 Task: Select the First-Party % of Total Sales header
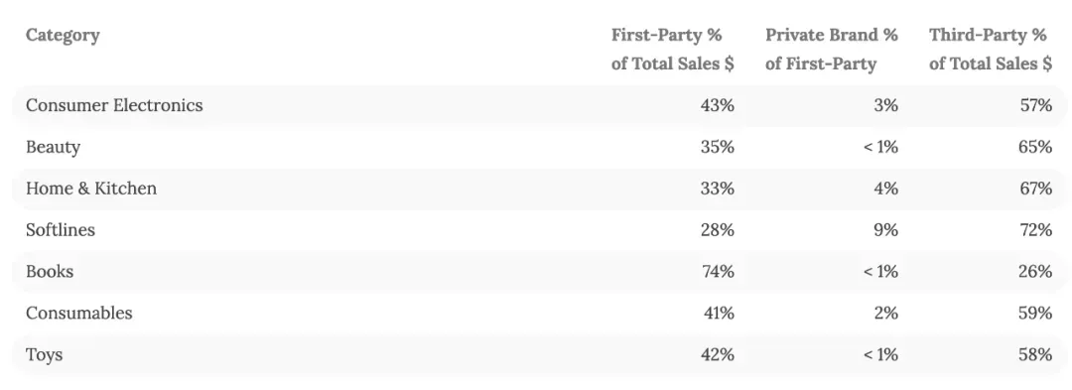673,50
